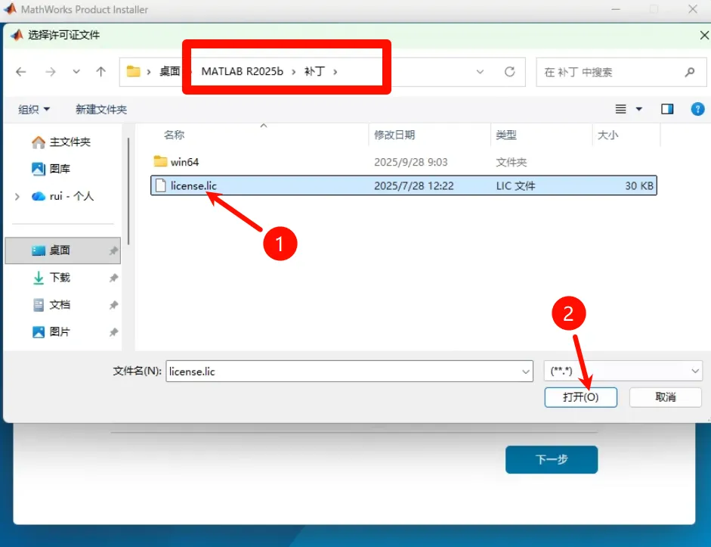Click 下一步 in the installer window
Screen dimensions: 711x547
pos(552,459)
